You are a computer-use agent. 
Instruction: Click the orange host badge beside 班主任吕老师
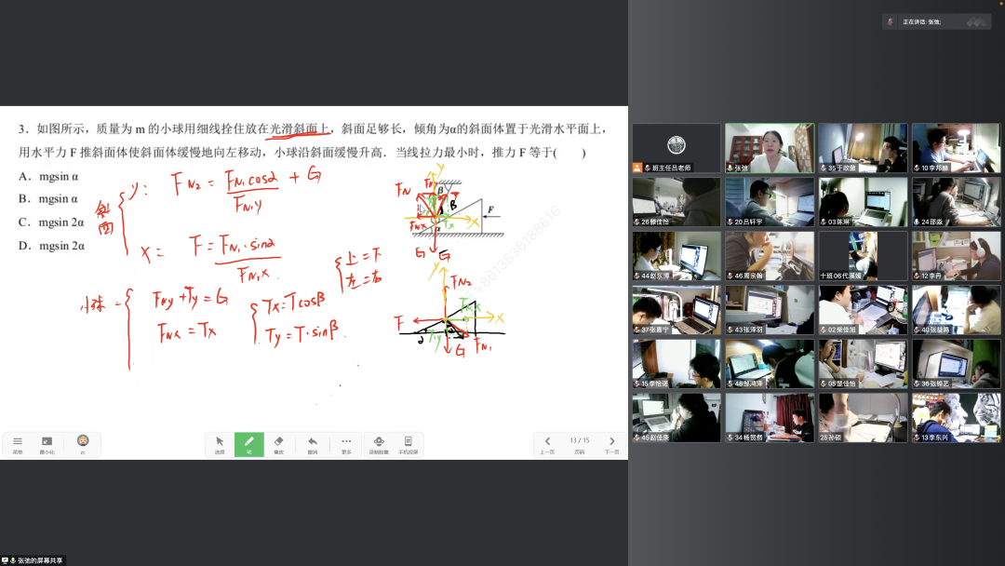pyautogui.click(x=637, y=168)
